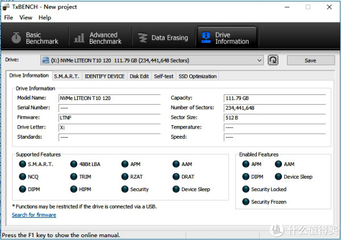Click the refresh drive list icon button
This screenshot has width=341, height=240.
[x=273, y=60]
